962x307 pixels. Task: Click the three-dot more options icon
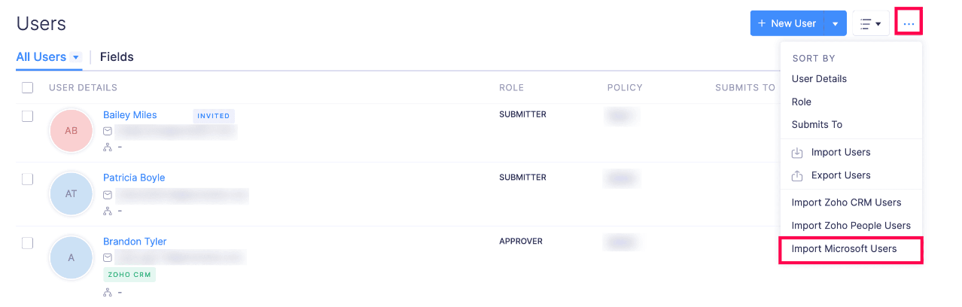pos(909,23)
